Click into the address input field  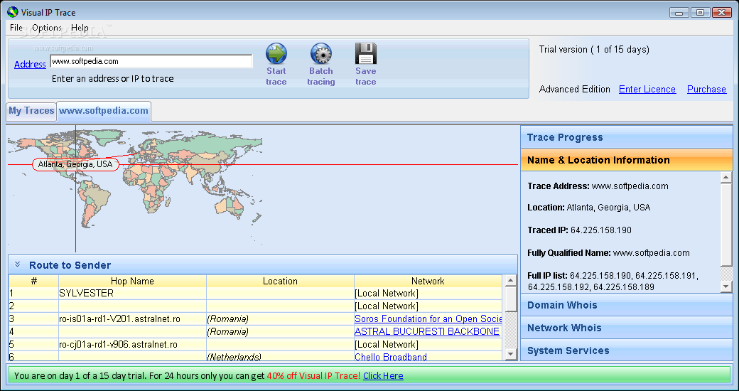pyautogui.click(x=151, y=61)
